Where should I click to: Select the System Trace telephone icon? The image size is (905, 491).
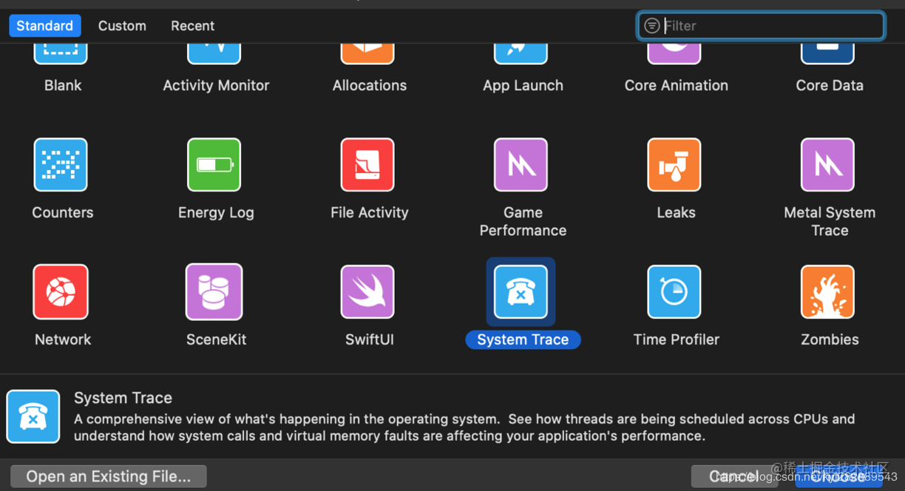(x=521, y=292)
